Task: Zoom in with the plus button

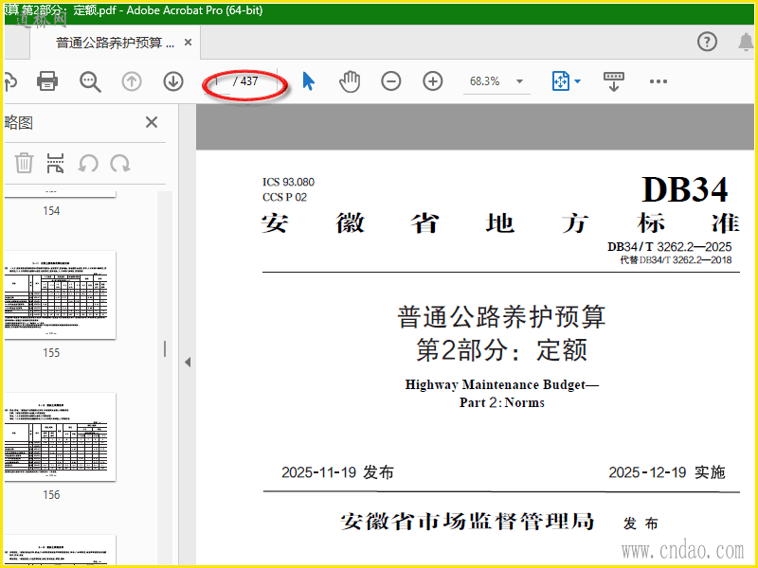Action: [x=433, y=81]
